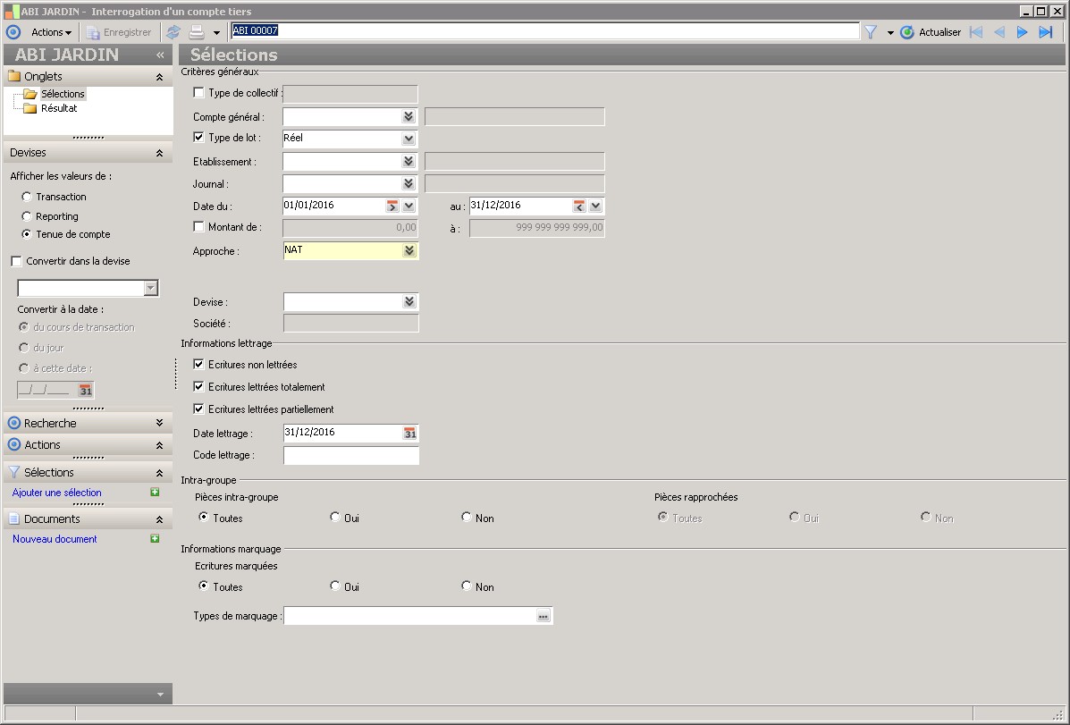The height and width of the screenshot is (725, 1070).
Task: Open the Résultat tab in tree
Action: click(59, 108)
